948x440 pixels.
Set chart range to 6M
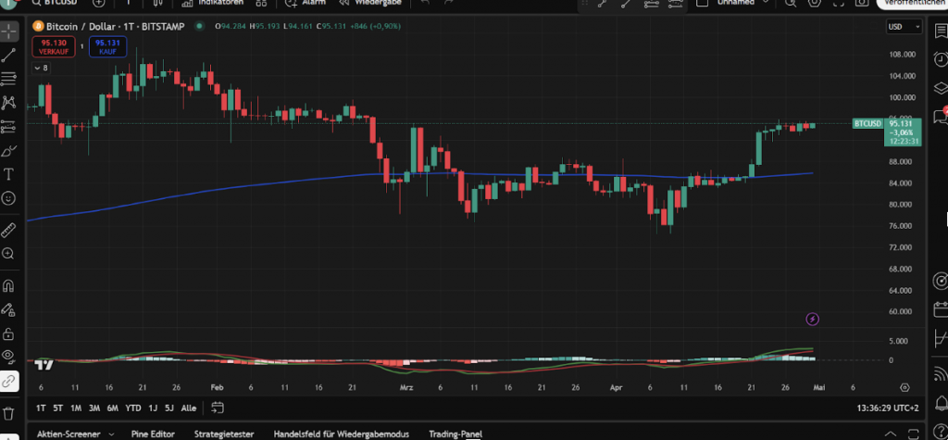(112, 408)
